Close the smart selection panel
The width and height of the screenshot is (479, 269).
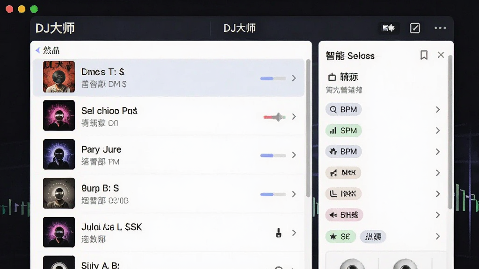click(441, 55)
